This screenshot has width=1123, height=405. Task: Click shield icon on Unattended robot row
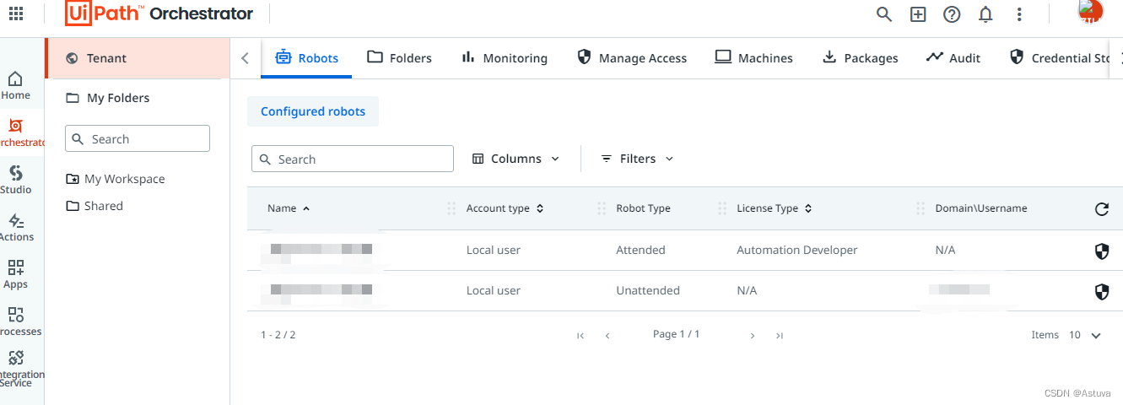(x=1102, y=291)
